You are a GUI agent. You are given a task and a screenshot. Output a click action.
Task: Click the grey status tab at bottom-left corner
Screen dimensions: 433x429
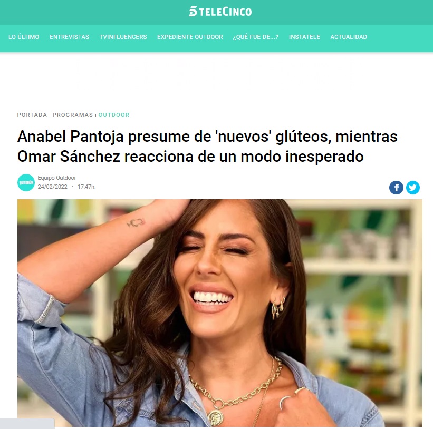click(x=27, y=424)
